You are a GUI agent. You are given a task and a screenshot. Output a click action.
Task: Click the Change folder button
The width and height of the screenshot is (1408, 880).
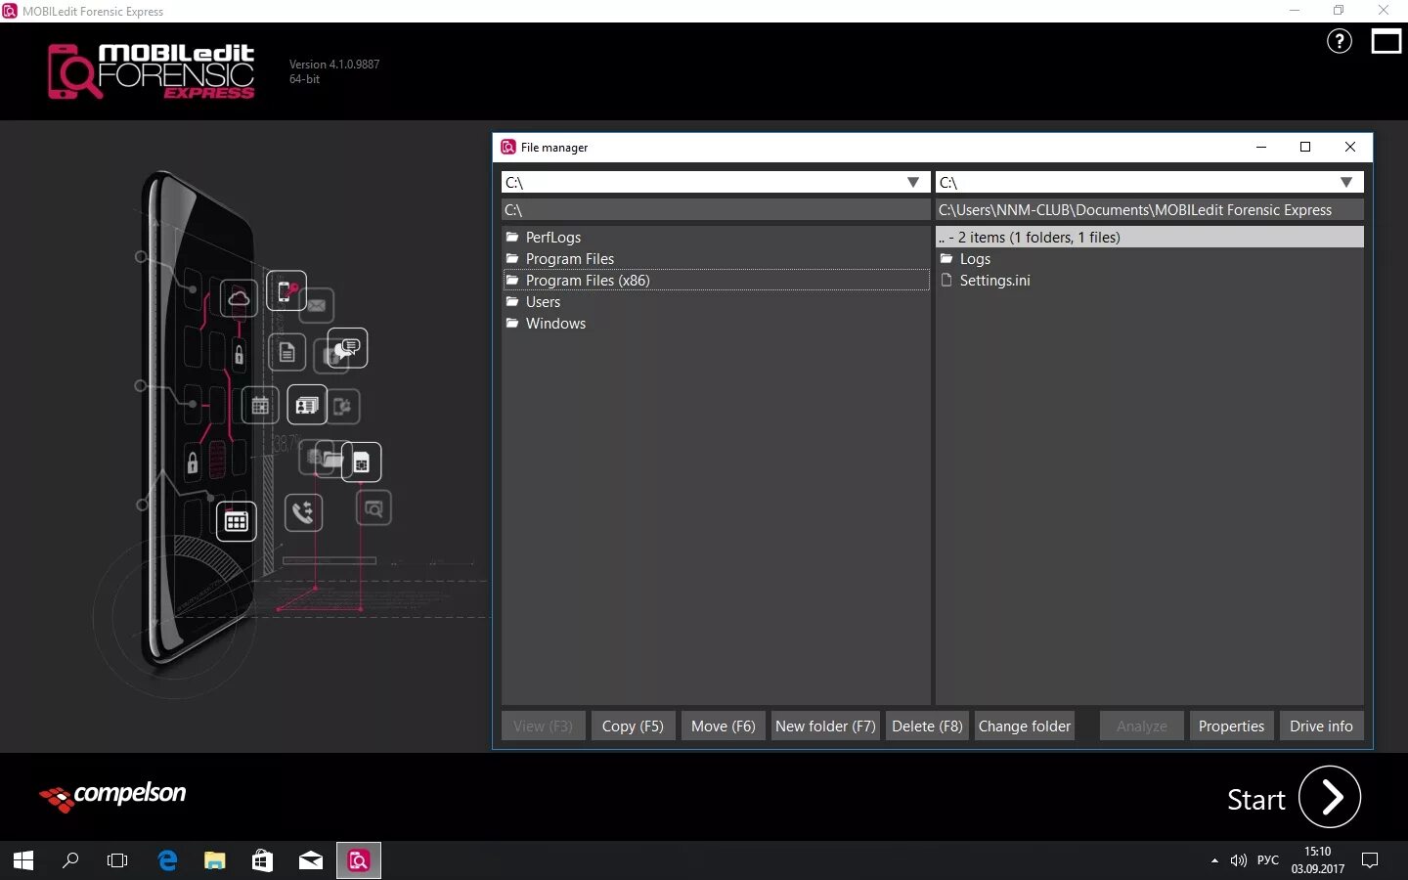pyautogui.click(x=1025, y=726)
